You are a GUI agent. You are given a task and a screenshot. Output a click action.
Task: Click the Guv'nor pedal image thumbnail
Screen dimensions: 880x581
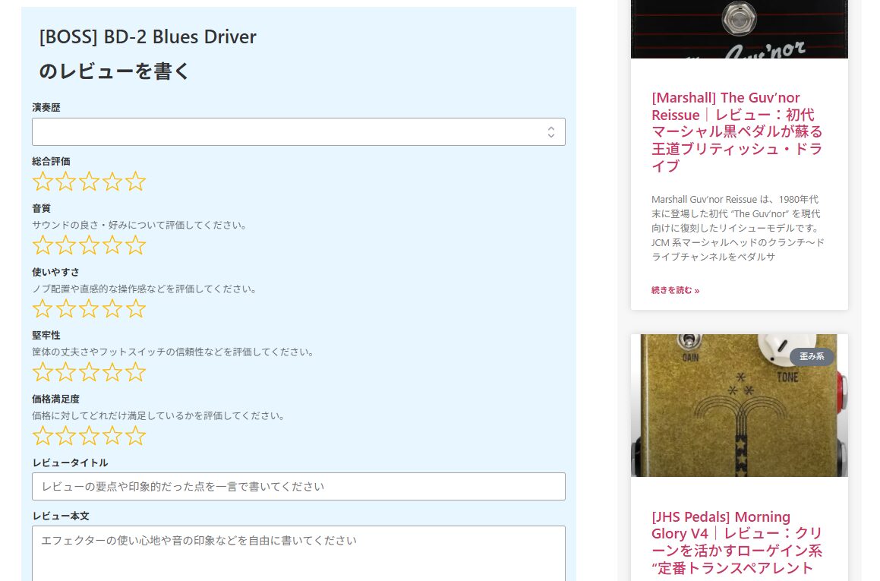738,29
